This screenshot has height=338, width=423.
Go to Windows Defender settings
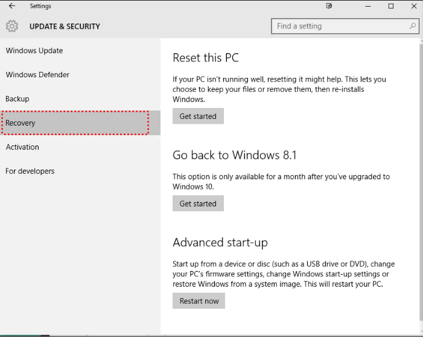37,75
